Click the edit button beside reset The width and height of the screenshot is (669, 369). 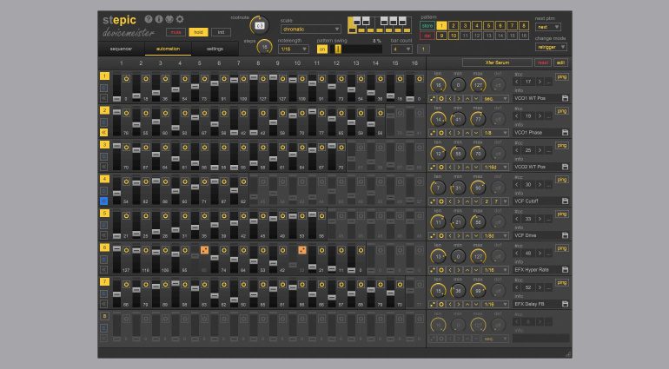tap(561, 63)
